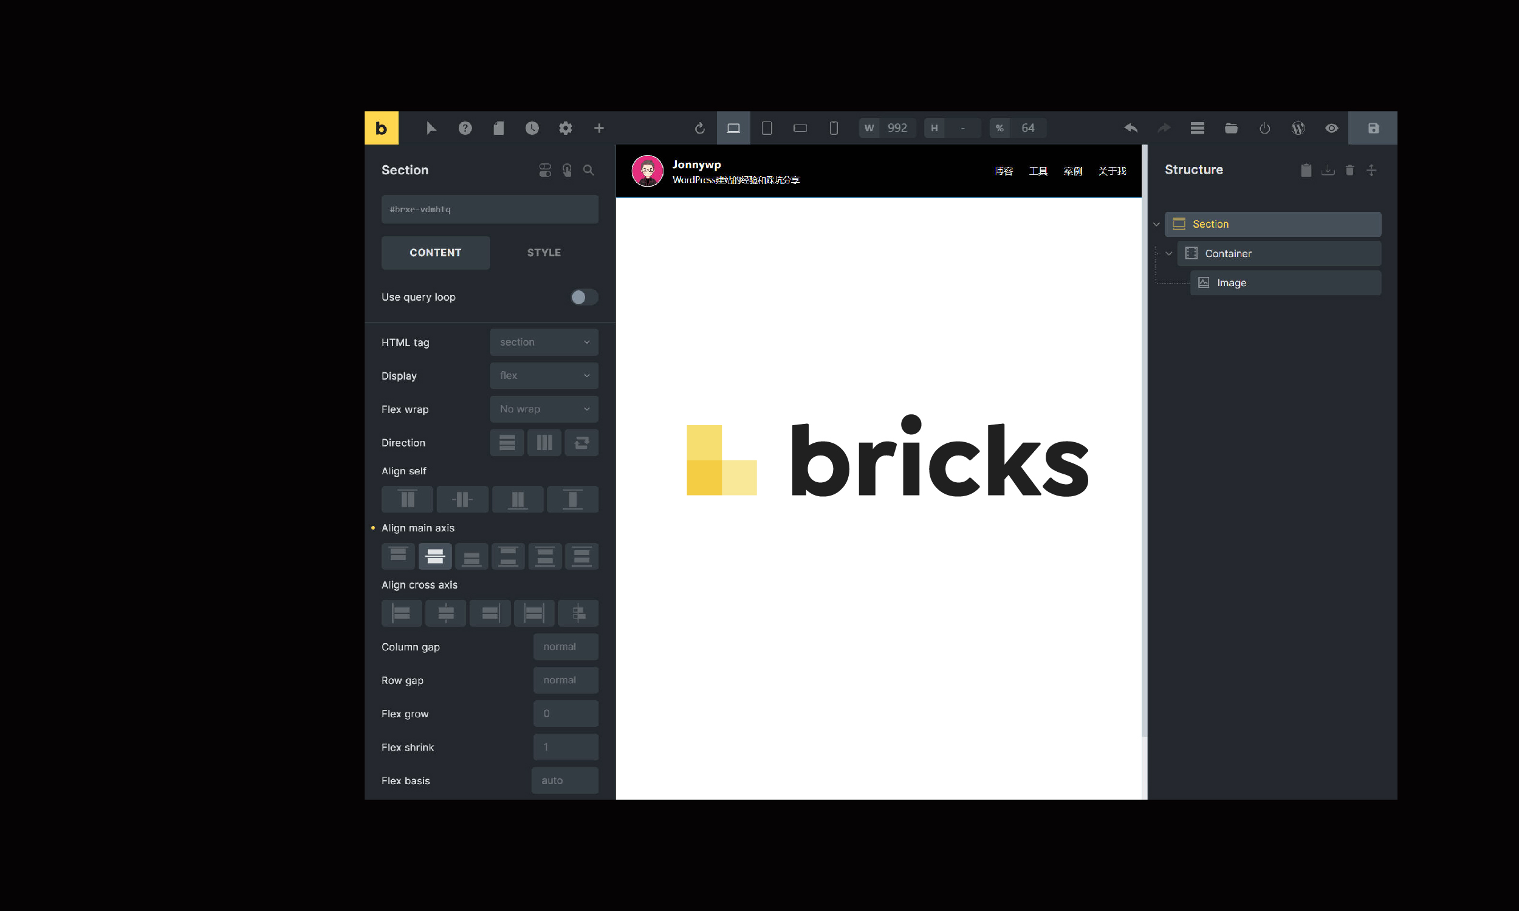
Task: Select the desktop breakpoint icon
Action: pyautogui.click(x=733, y=128)
